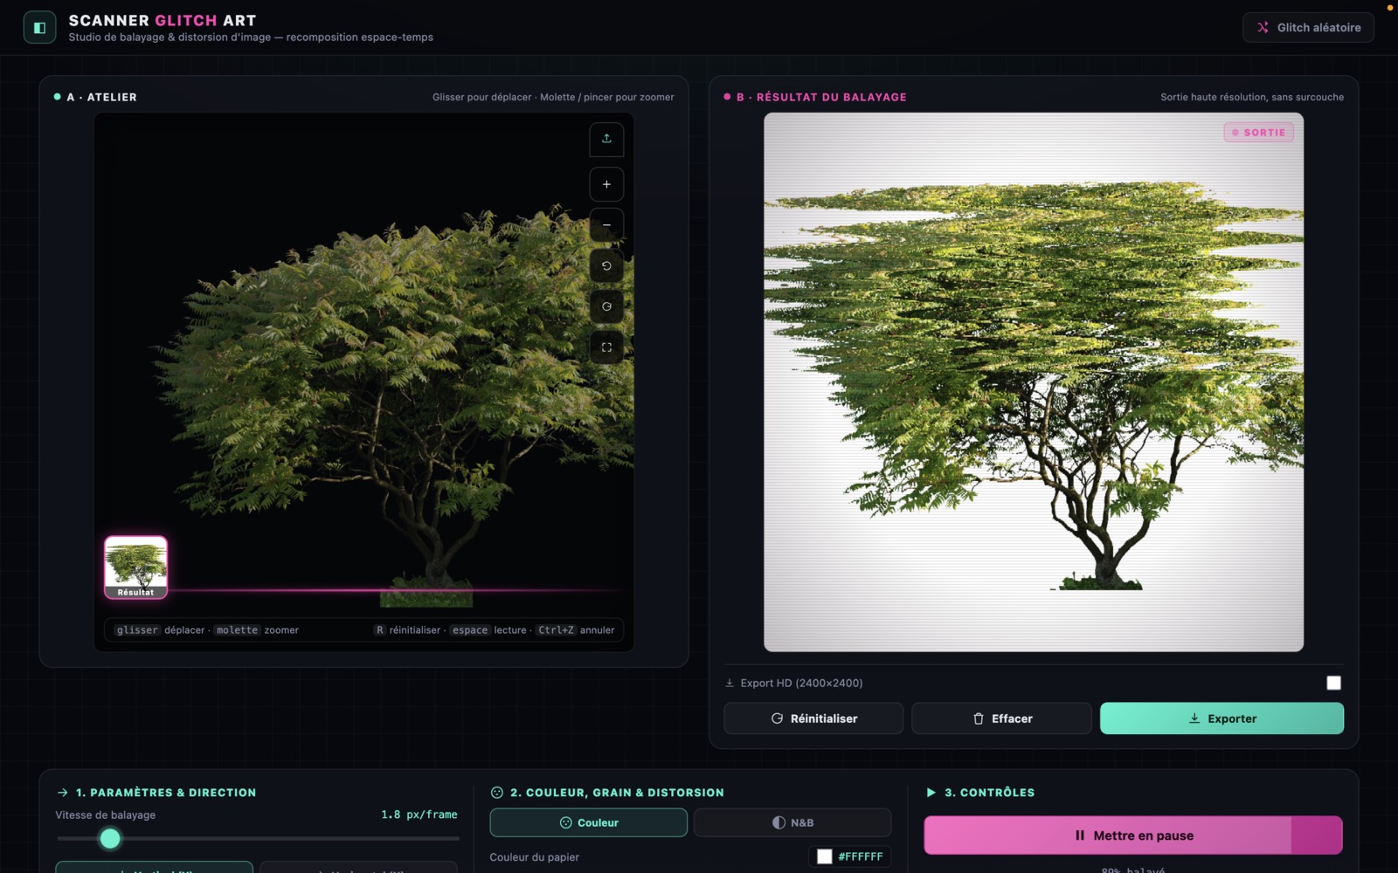Click the upload image icon in the atelier
Viewport: 1398px width, 873px height.
(x=606, y=139)
